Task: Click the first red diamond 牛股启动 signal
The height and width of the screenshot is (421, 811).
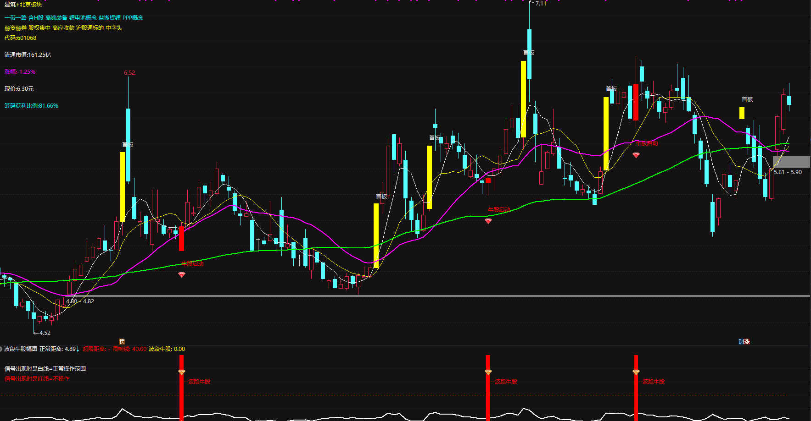Action: point(182,275)
